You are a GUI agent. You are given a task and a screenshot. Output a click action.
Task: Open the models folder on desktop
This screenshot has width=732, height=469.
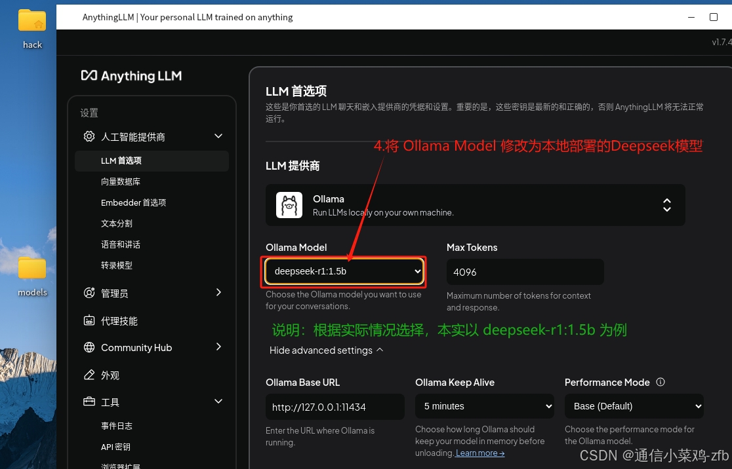point(32,276)
